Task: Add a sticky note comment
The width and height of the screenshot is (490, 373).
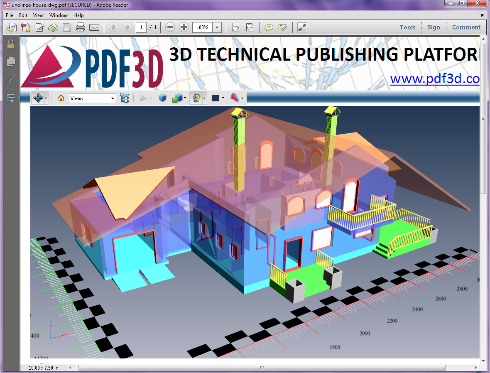Action: 269,27
